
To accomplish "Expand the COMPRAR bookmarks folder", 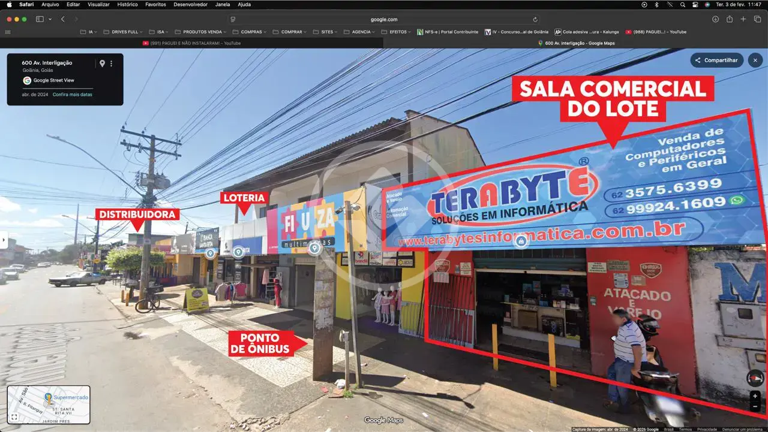I will 289,32.
